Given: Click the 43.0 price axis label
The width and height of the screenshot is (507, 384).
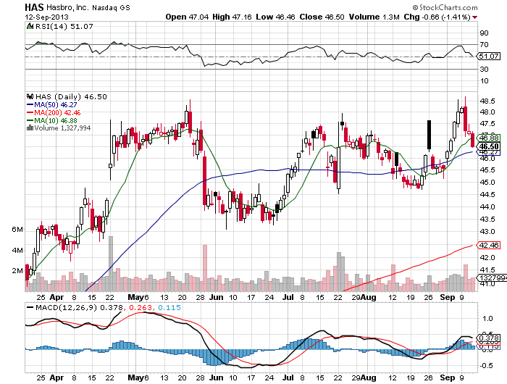Looking at the screenshot, I should [487, 232].
